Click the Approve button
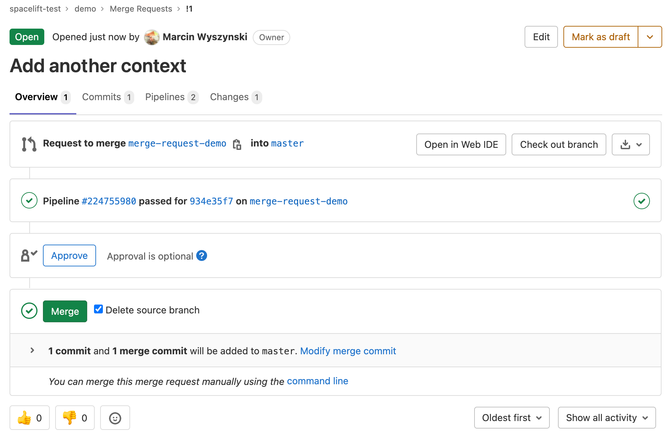Image resolution: width=669 pixels, height=434 pixels. coord(69,255)
